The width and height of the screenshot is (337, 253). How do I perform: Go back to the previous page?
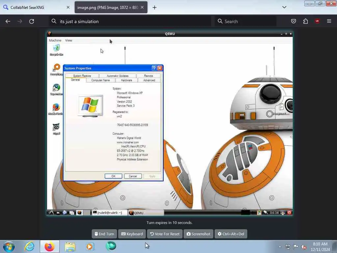tap(8, 21)
